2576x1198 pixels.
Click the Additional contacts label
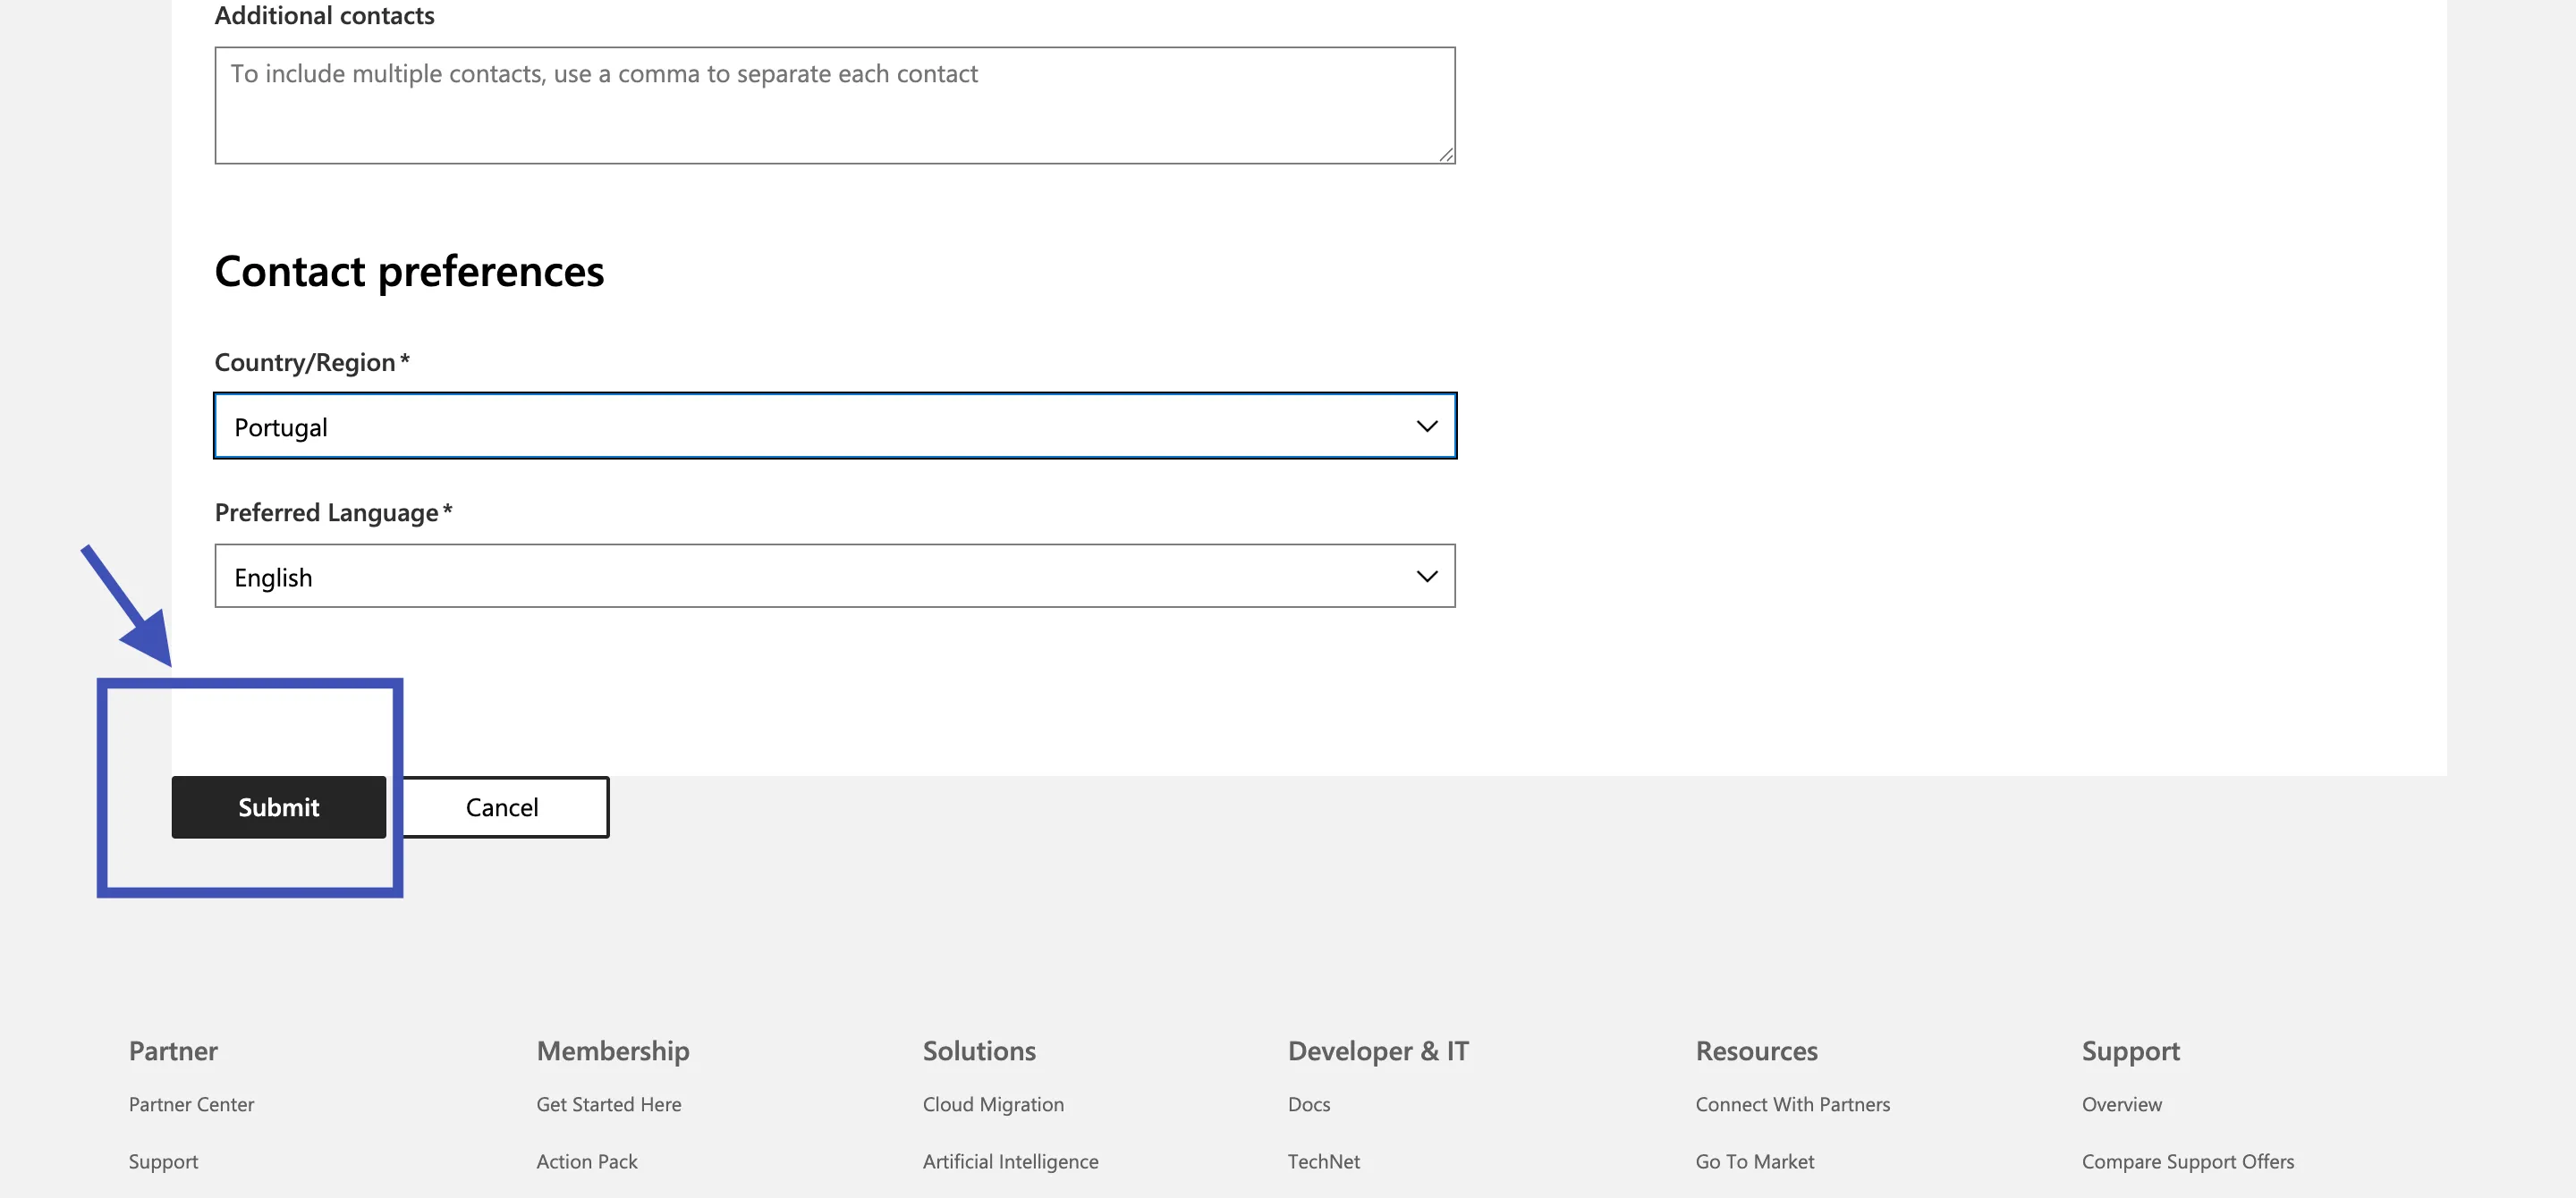click(x=324, y=15)
